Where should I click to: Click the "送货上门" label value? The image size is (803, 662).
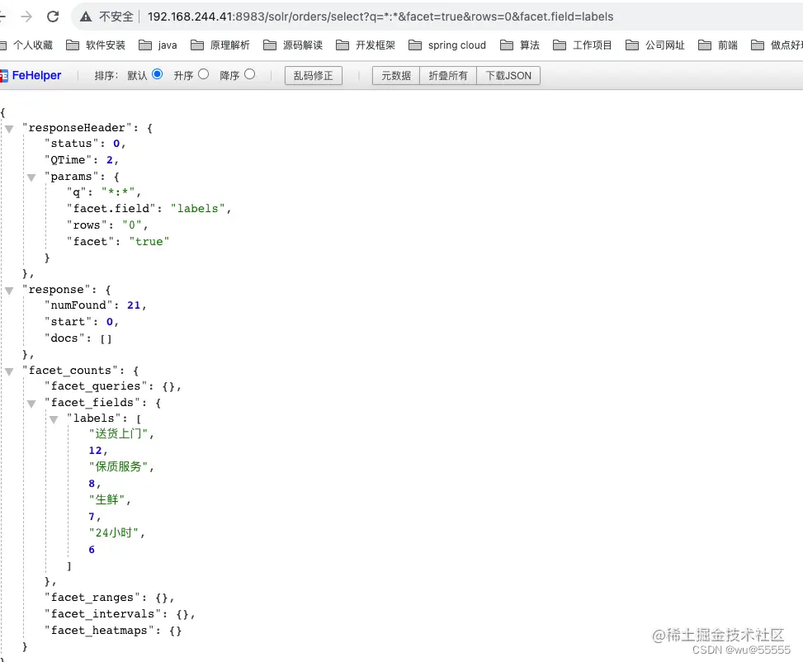119,434
